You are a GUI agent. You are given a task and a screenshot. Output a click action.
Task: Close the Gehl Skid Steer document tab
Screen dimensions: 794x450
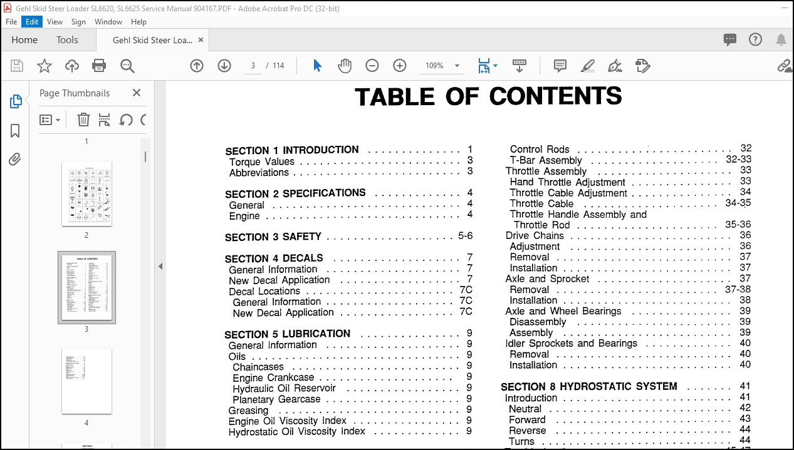point(201,39)
